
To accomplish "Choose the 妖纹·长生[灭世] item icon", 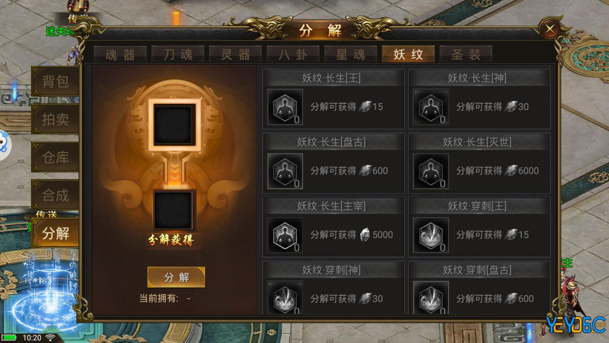I will (431, 171).
